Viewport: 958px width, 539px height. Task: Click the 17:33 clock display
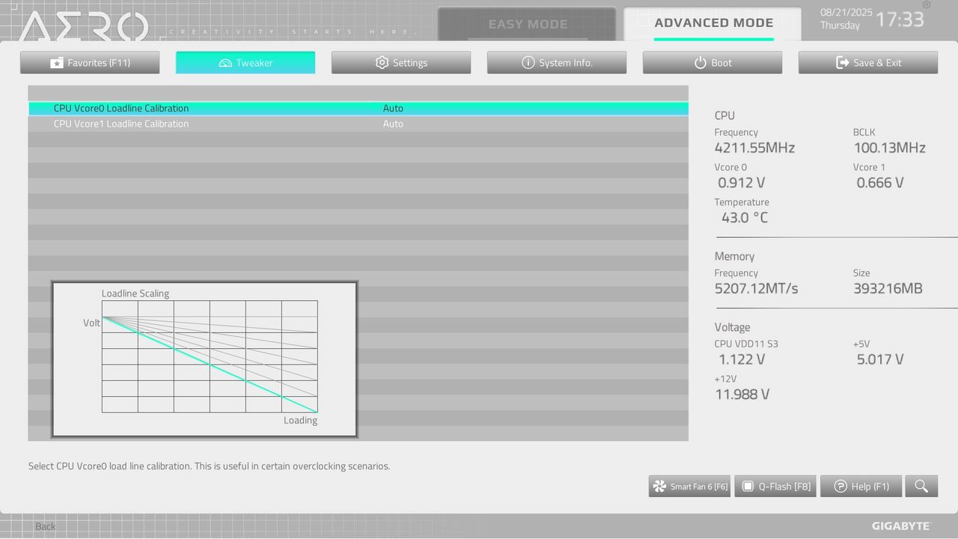[x=899, y=19]
